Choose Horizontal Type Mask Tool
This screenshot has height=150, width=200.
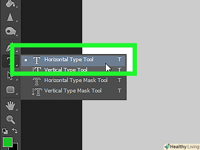76,80
